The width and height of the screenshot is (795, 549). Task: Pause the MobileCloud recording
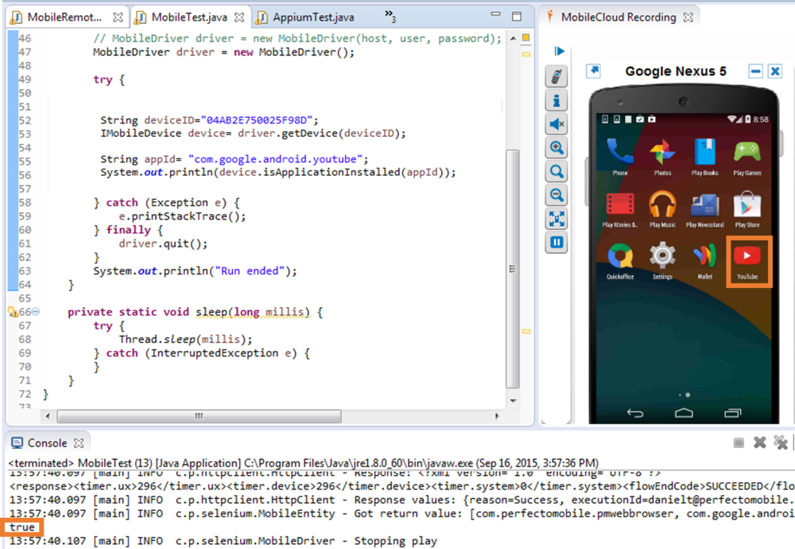coord(556,243)
